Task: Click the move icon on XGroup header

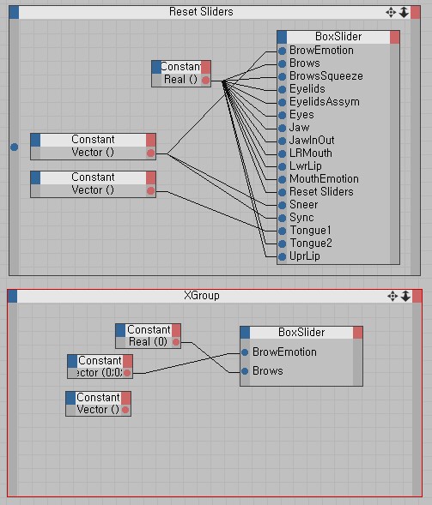Action: pos(392,296)
